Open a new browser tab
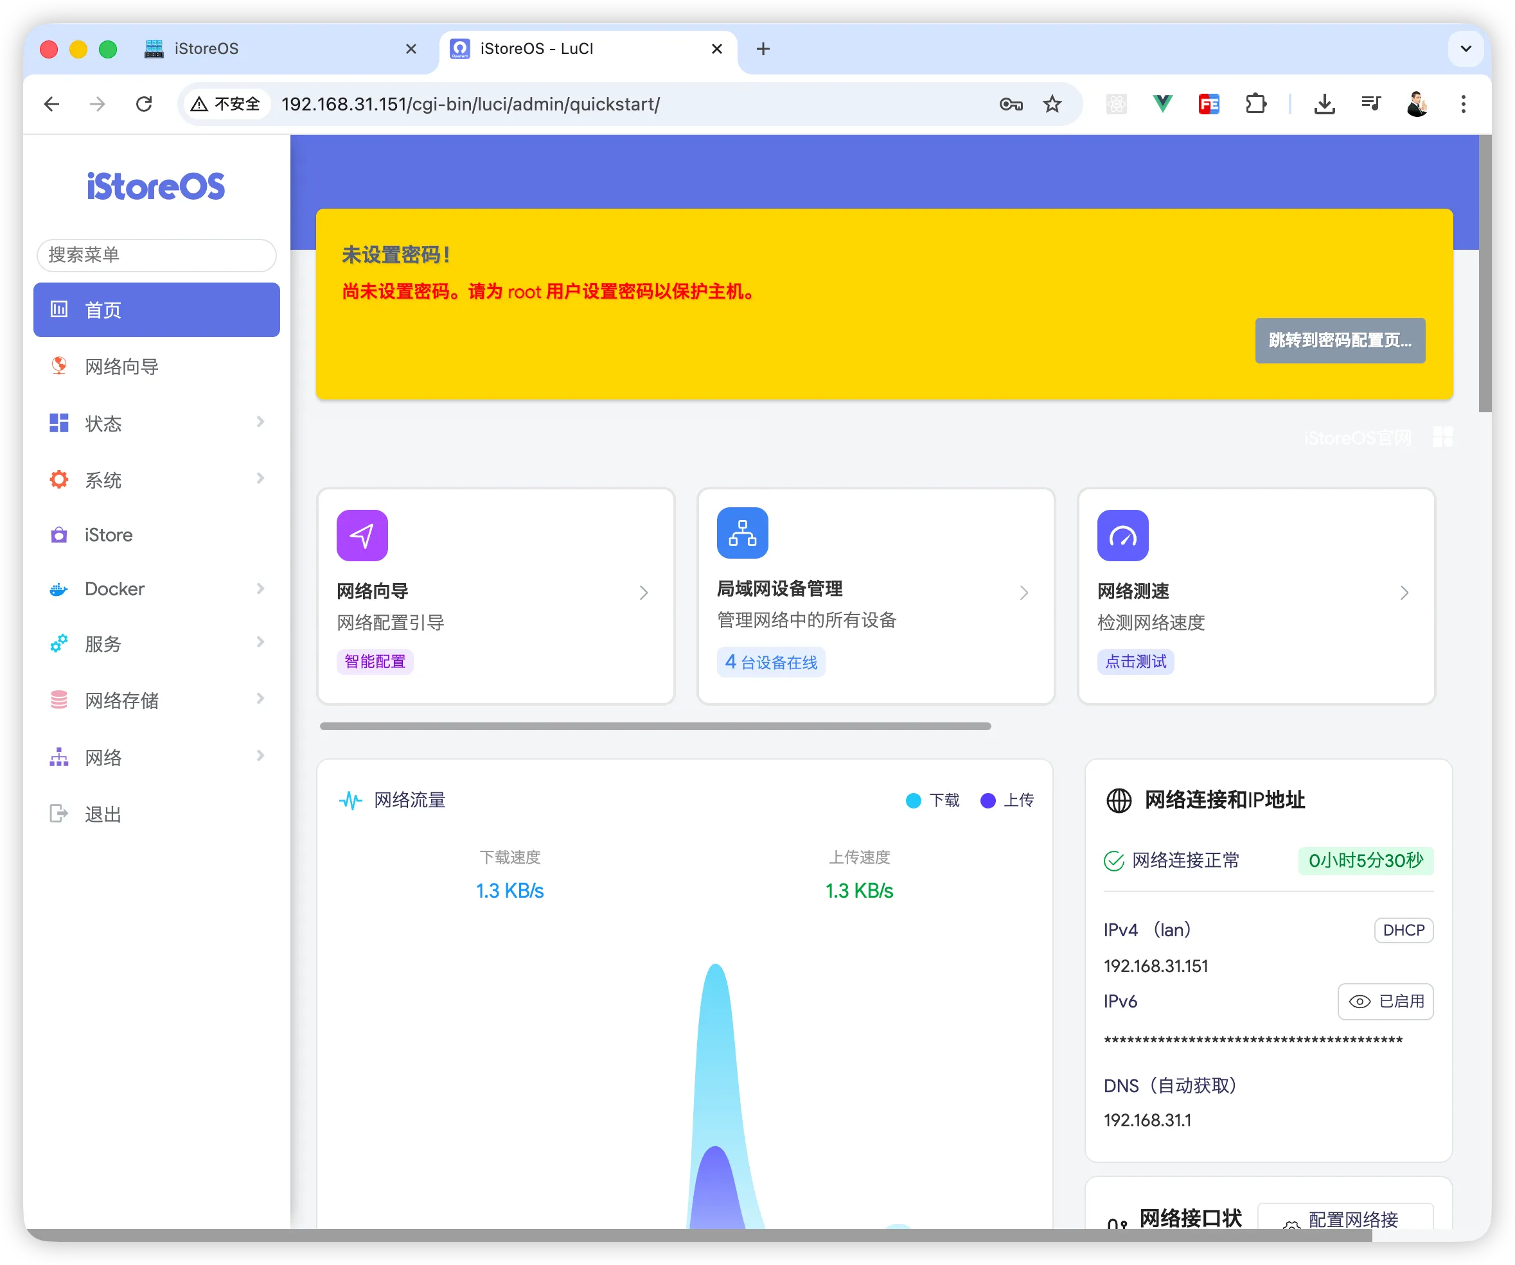 pyautogui.click(x=763, y=49)
